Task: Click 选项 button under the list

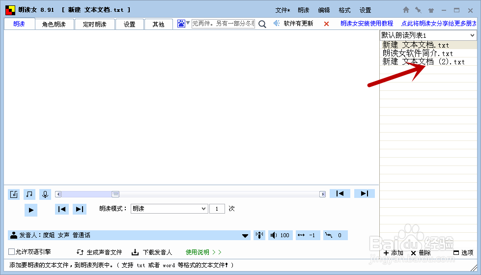Action: 463,252
